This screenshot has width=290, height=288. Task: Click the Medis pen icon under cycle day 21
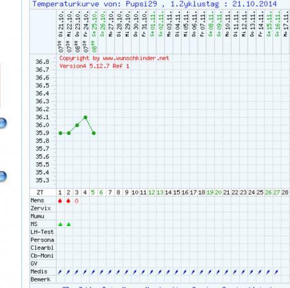(226, 272)
